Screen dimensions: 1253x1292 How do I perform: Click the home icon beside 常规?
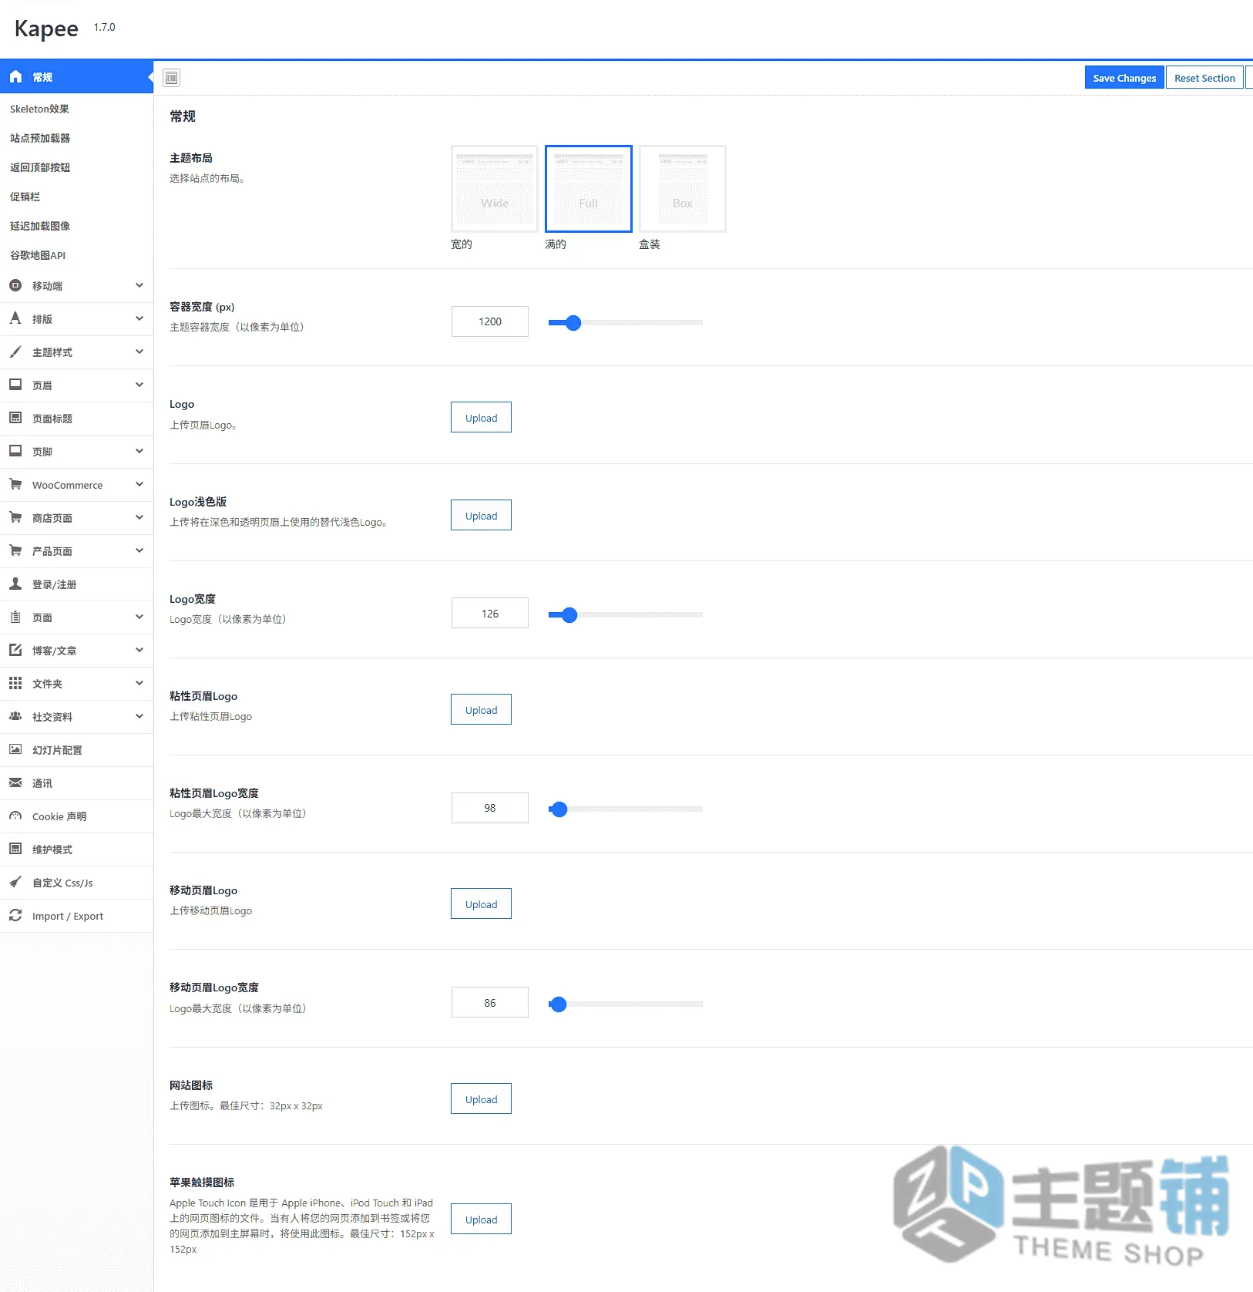click(x=15, y=76)
